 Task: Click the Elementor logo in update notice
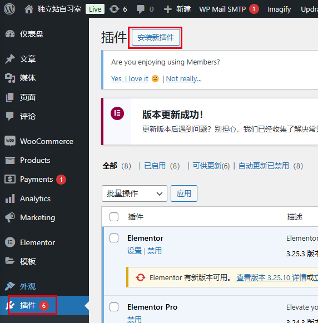117,113
